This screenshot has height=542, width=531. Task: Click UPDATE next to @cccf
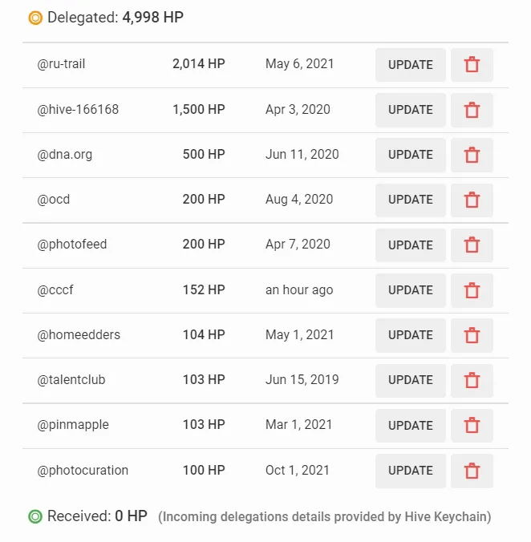[411, 290]
